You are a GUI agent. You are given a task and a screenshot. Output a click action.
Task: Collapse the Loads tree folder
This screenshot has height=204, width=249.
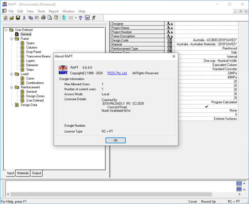coord(12,74)
